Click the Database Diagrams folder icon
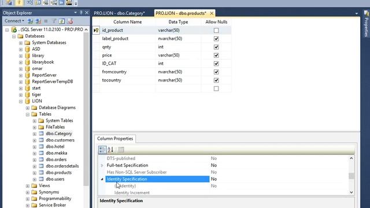 (34, 107)
